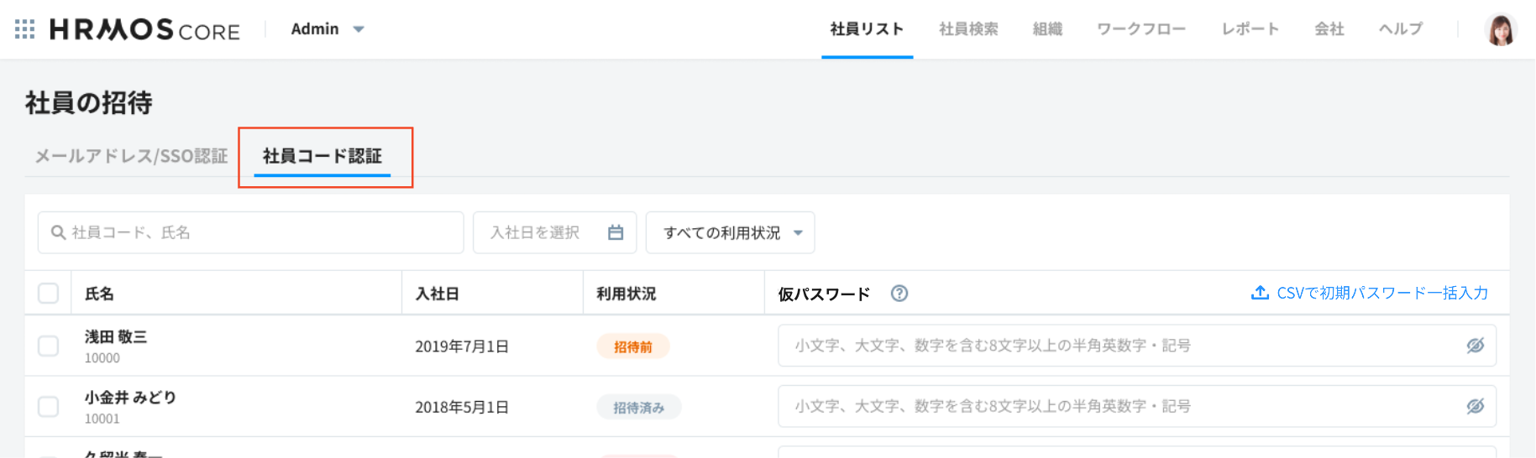Screen dimensions: 1536x458
Task: Show password for 小金井 みどり row
Action: point(1475,406)
